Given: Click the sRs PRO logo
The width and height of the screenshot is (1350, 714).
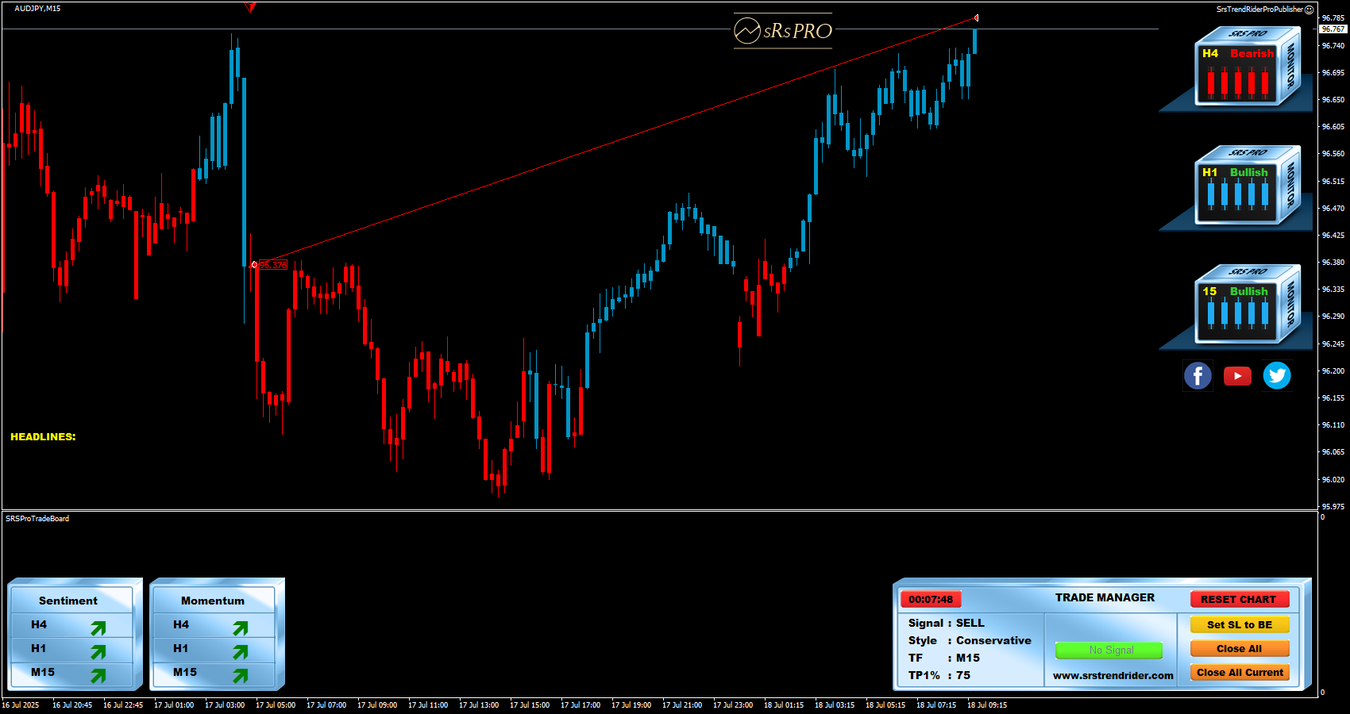Looking at the screenshot, I should pyautogui.click(x=783, y=31).
